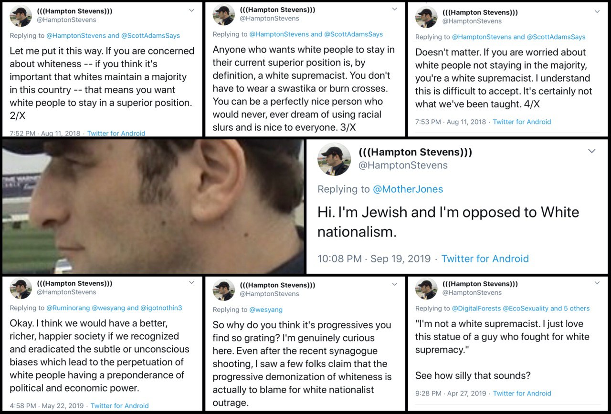Open the @igotnothin3 mention link
Image resolution: width=611 pixels, height=414 pixels.
tap(161, 308)
